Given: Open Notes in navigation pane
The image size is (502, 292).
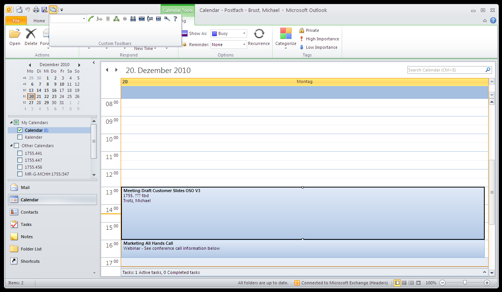Looking at the screenshot, I should [52, 237].
